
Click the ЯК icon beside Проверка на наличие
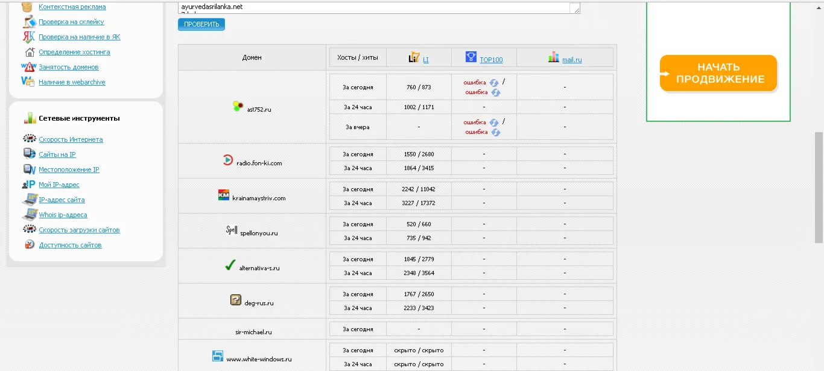tap(29, 37)
